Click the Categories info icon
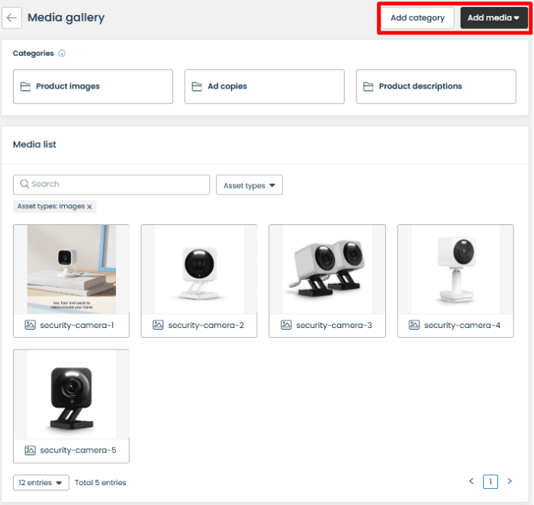This screenshot has width=534, height=505. click(x=62, y=53)
